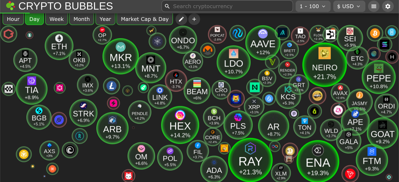Click the BGB +5.1% bubble
399x182 pixels.
click(39, 117)
